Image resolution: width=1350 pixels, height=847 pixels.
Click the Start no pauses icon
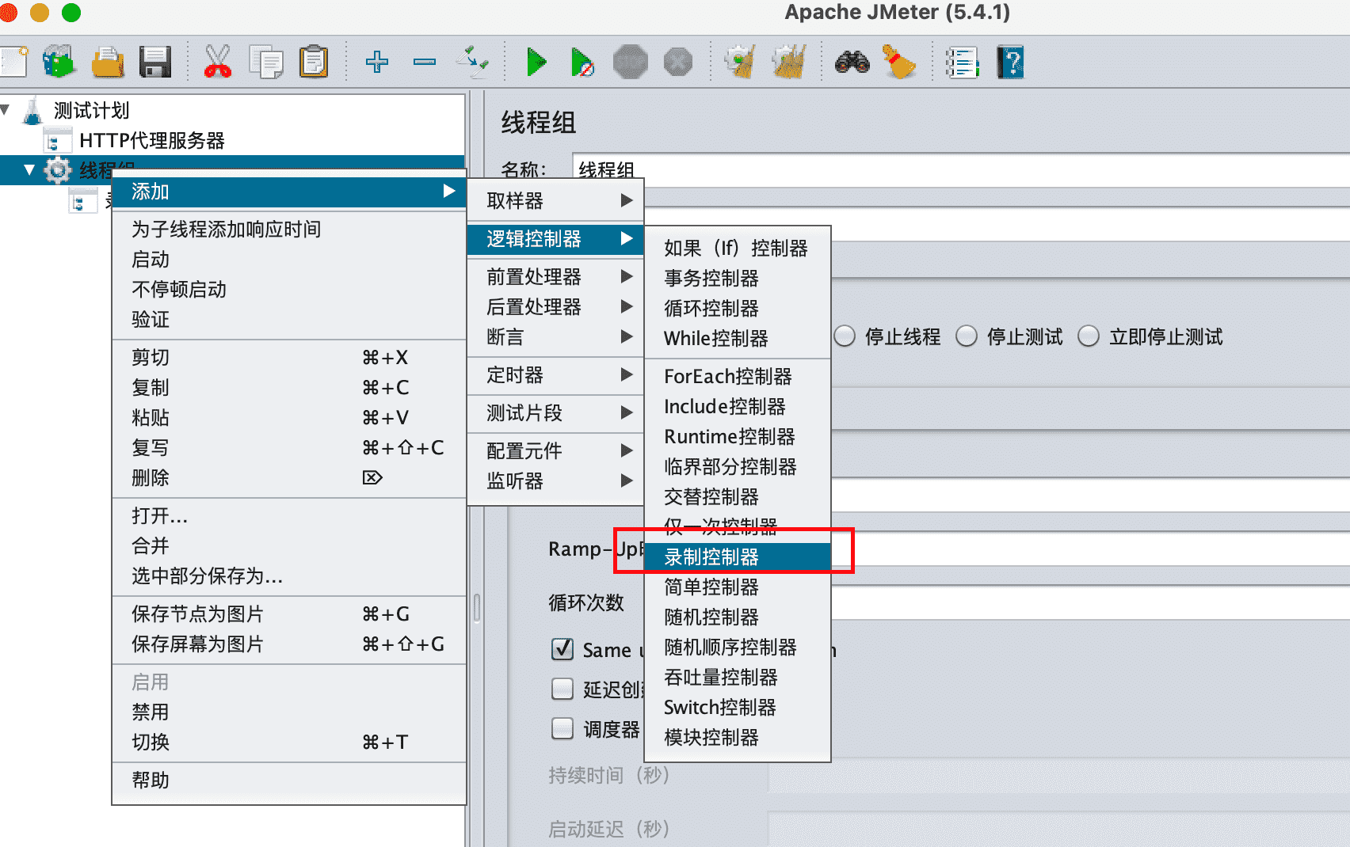point(582,62)
